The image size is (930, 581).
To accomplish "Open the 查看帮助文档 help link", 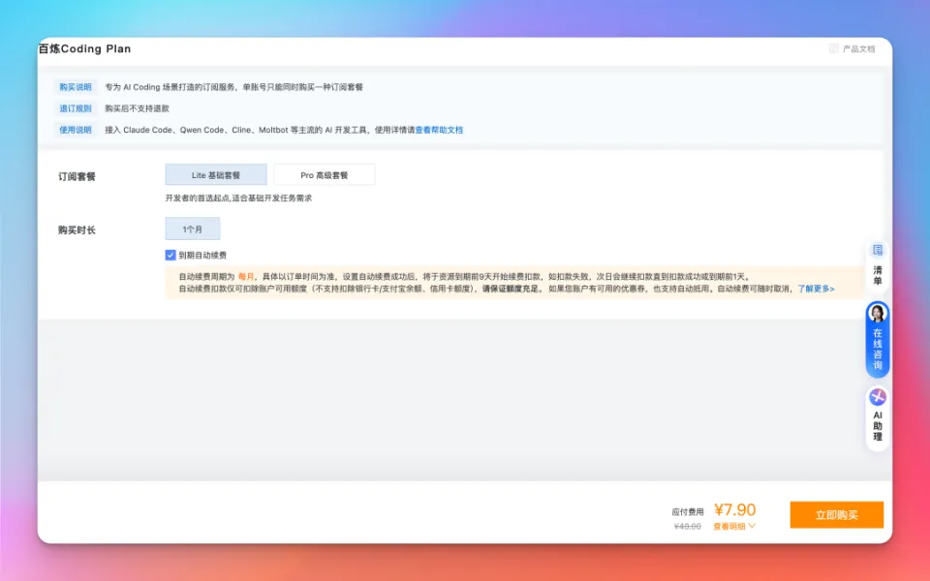I will [x=439, y=130].
